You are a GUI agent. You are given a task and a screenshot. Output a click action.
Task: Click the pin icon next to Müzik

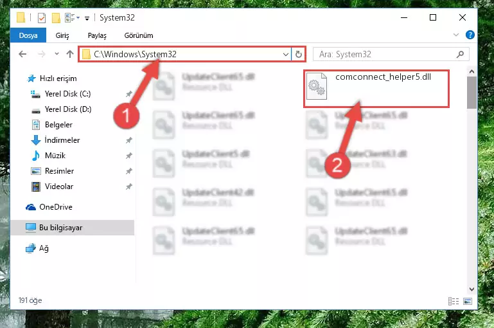click(129, 156)
